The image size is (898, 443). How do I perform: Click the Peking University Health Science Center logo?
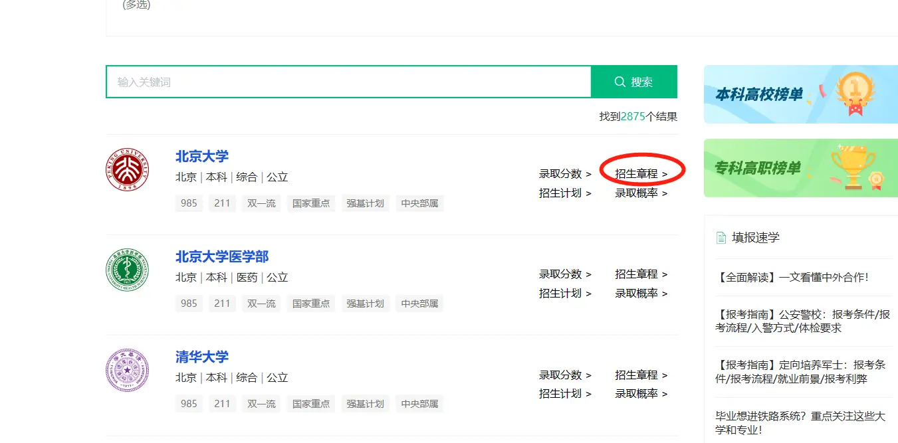[128, 270]
